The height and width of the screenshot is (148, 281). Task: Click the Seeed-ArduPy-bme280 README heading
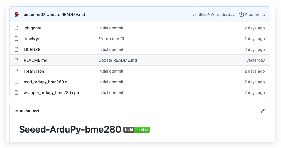coord(70,129)
